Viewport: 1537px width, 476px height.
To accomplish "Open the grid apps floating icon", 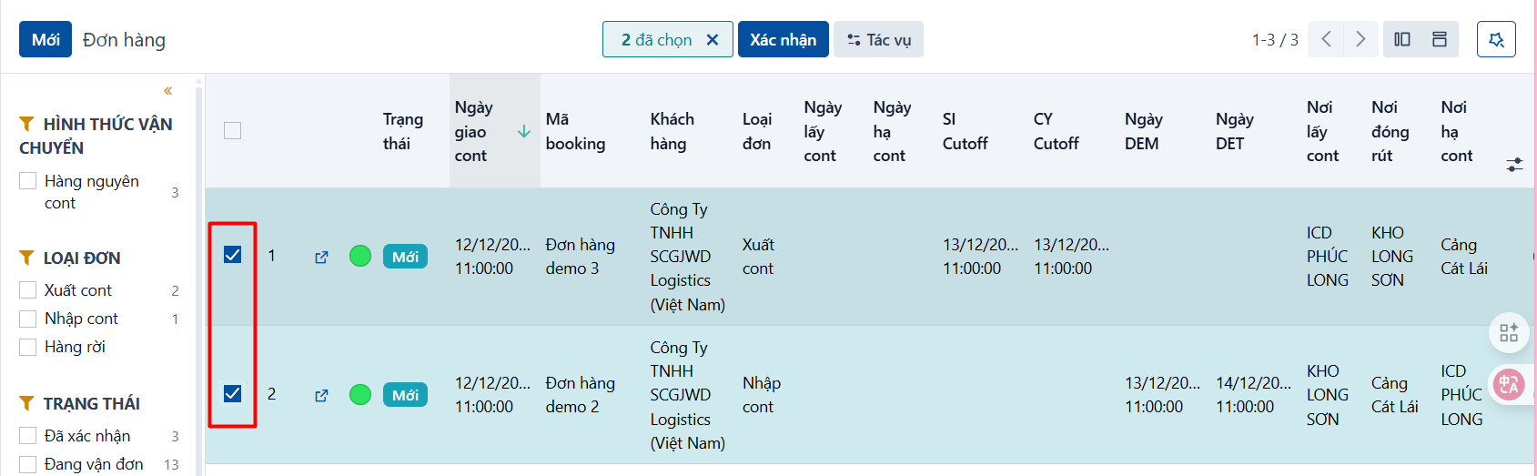I will tap(1509, 332).
